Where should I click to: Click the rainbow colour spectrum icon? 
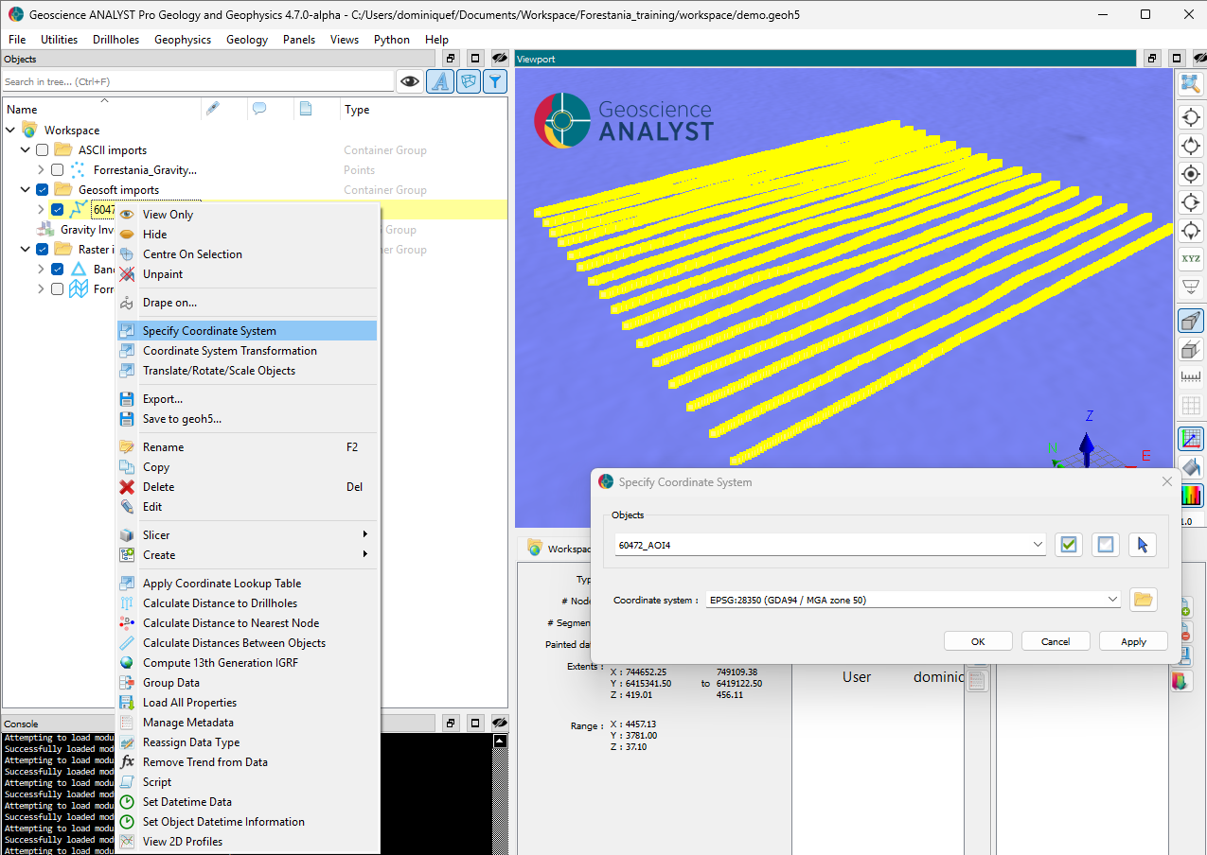tap(1190, 496)
